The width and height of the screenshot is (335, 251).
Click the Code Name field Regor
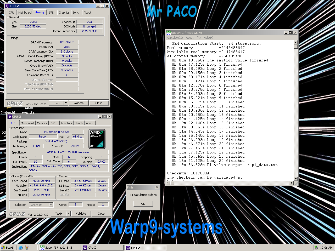point(43,136)
